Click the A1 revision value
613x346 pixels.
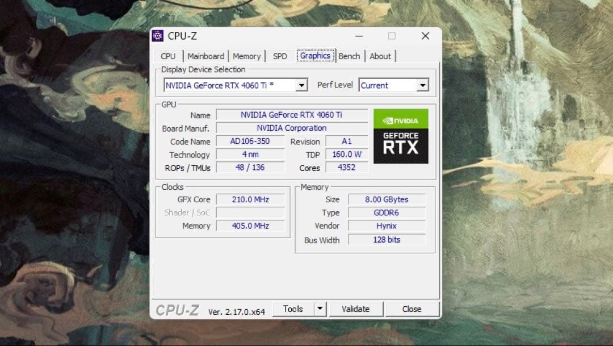click(x=347, y=141)
